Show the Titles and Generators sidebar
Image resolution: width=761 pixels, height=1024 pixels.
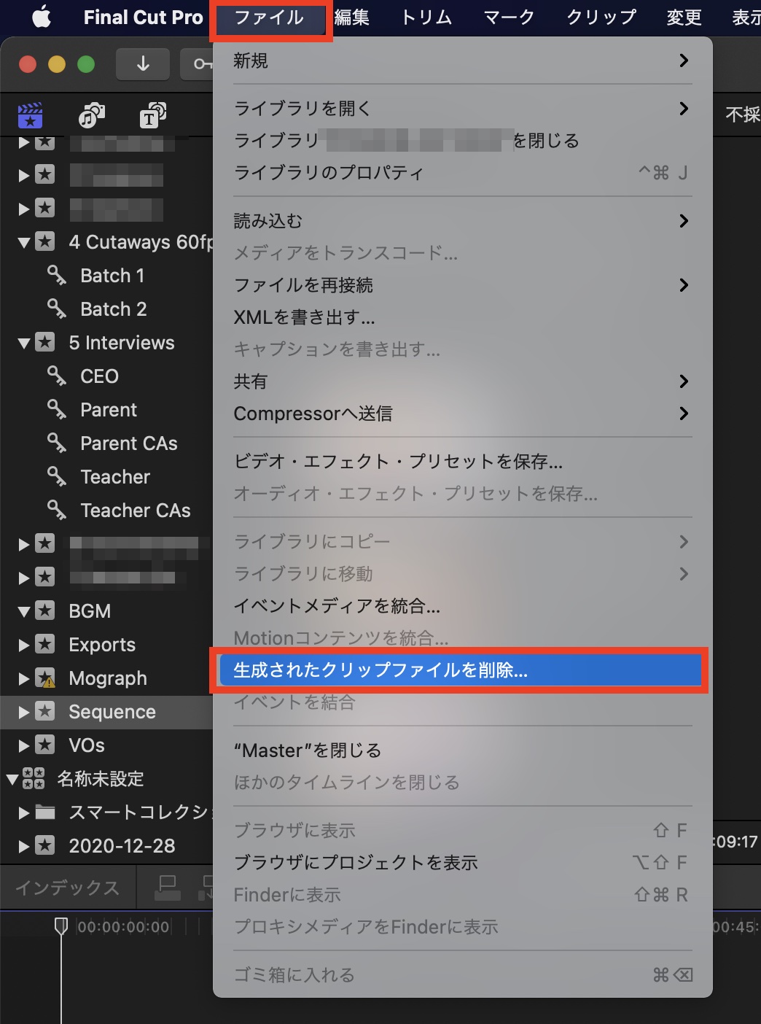(x=153, y=115)
